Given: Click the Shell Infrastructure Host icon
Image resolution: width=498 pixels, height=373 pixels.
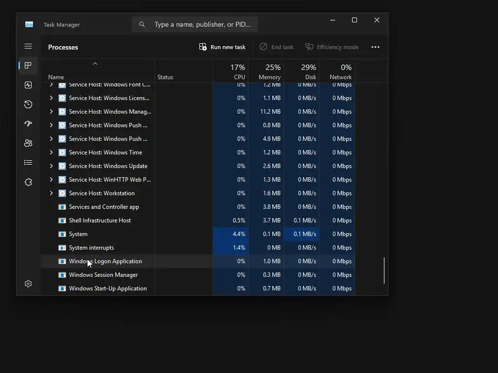Looking at the screenshot, I should (x=62, y=220).
